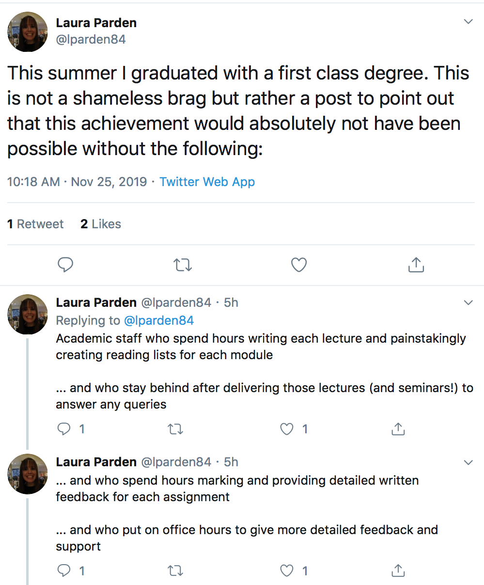Viewport: 484px width, 585px height.
Task: Expand options chevron on 'marking' reply tweet
Action: click(468, 462)
